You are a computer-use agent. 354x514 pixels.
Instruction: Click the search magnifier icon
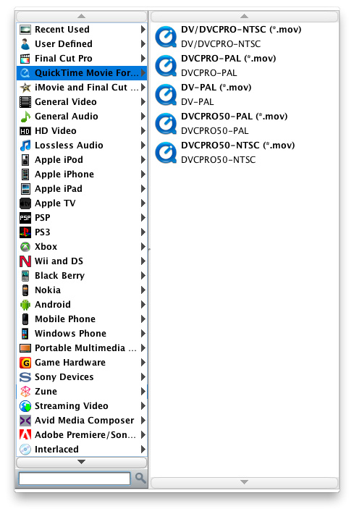click(140, 479)
